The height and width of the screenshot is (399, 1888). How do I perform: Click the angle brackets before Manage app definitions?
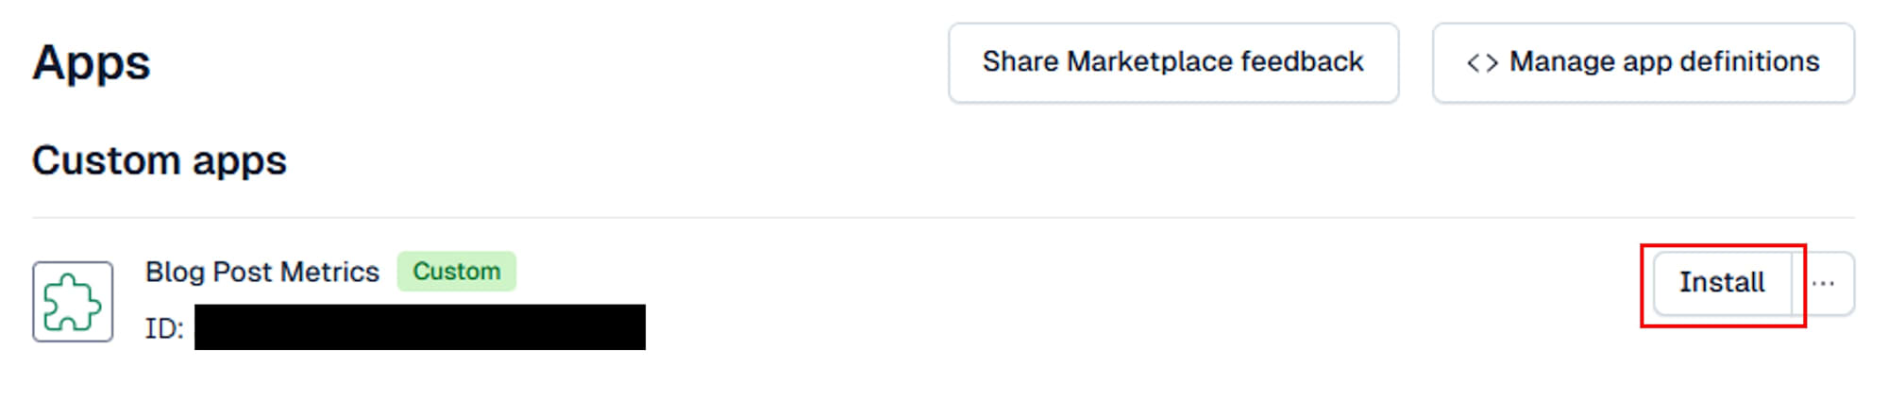pyautogui.click(x=1482, y=63)
